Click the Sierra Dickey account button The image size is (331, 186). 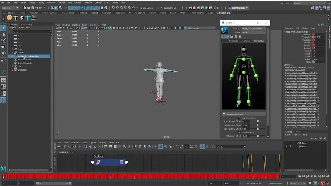click(x=238, y=8)
